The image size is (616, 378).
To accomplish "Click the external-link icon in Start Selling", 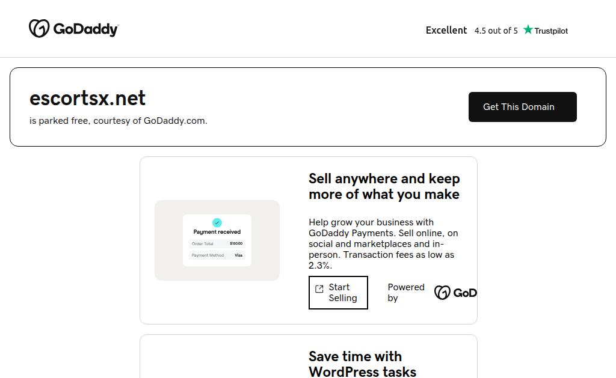I will pyautogui.click(x=319, y=289).
